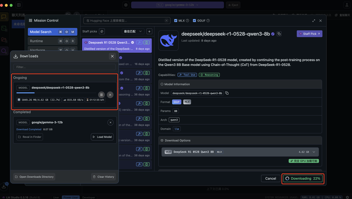
Task: Click Reasoning icon on Deepseek R1 row
Action: coord(147,43)
